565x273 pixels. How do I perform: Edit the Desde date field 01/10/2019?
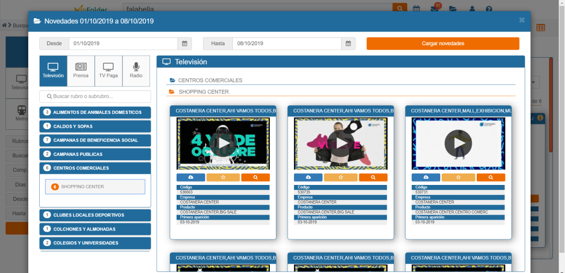tap(123, 43)
